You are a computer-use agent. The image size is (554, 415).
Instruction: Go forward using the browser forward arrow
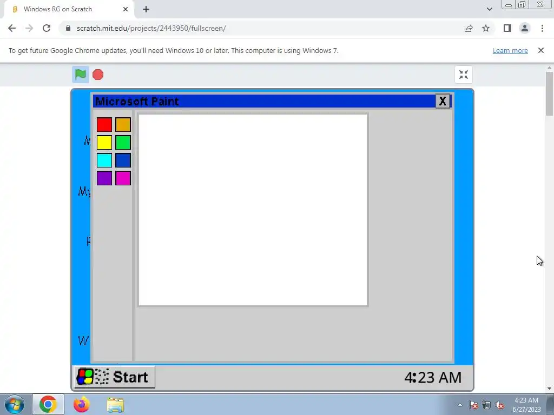(x=29, y=28)
